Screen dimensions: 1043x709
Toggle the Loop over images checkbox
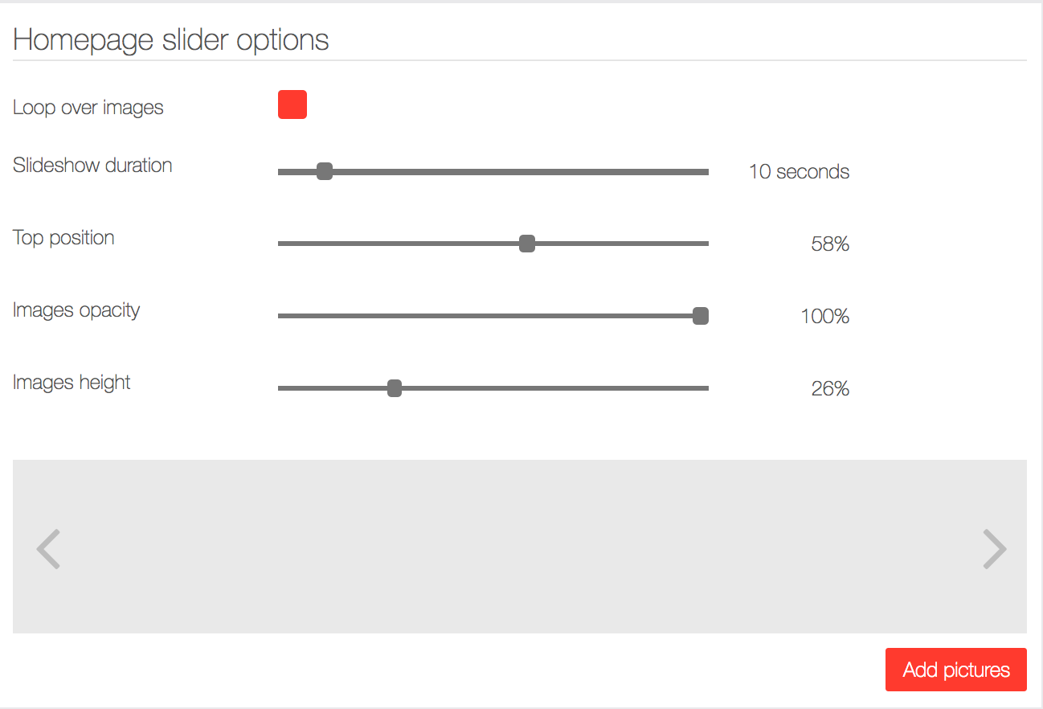pos(292,105)
